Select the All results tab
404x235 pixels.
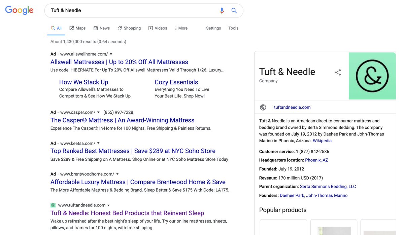click(56, 28)
